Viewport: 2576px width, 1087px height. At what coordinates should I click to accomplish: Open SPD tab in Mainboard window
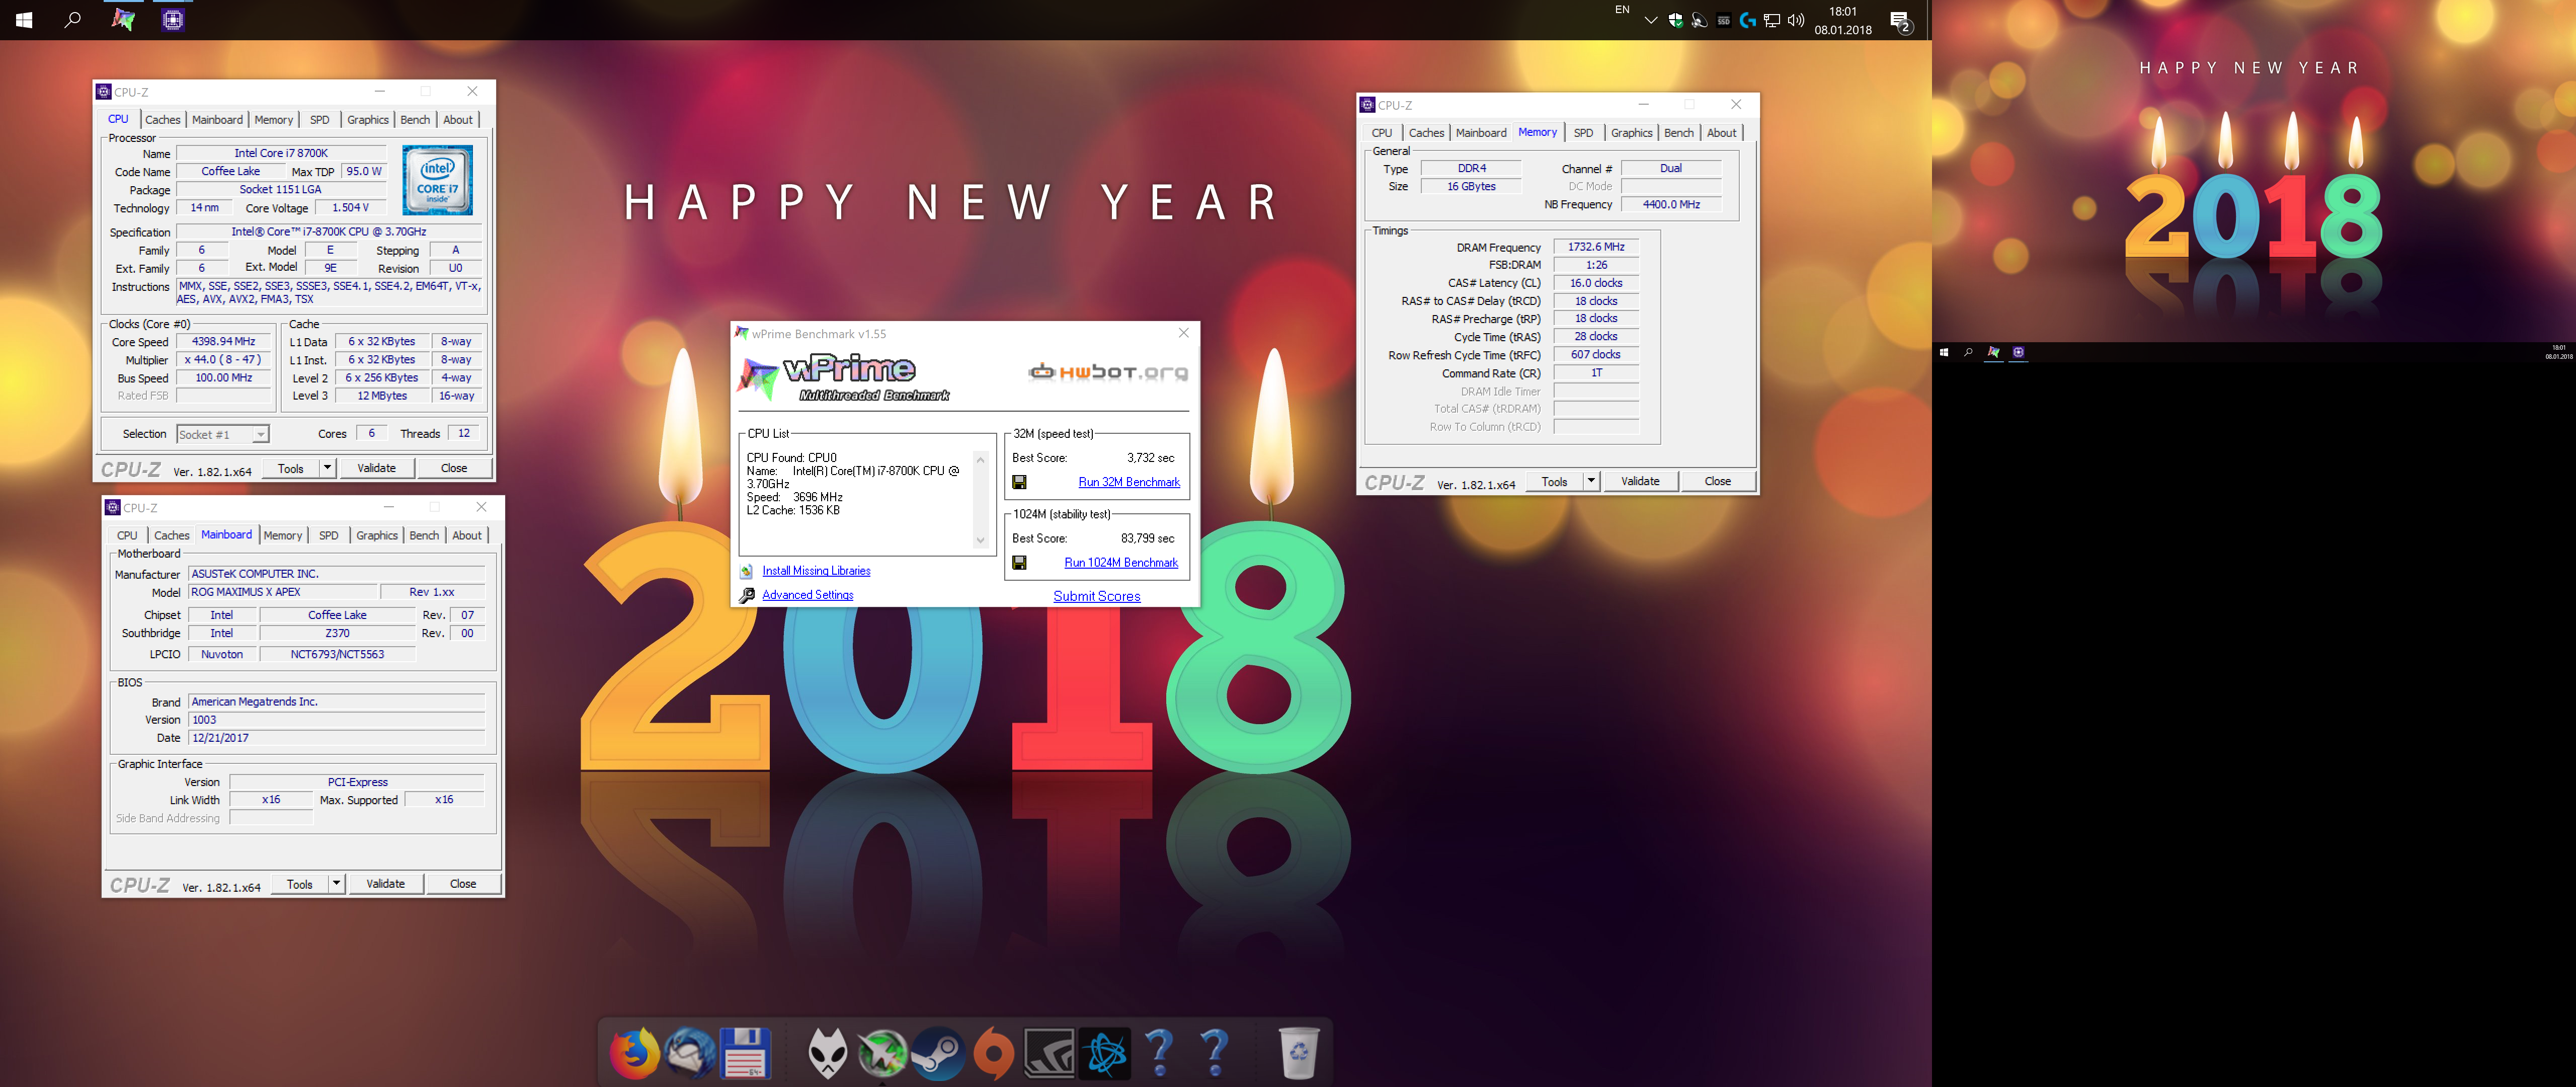pos(328,536)
